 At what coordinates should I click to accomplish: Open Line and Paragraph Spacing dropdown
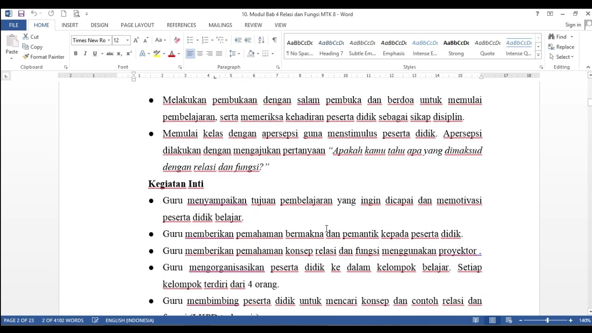[234, 54]
